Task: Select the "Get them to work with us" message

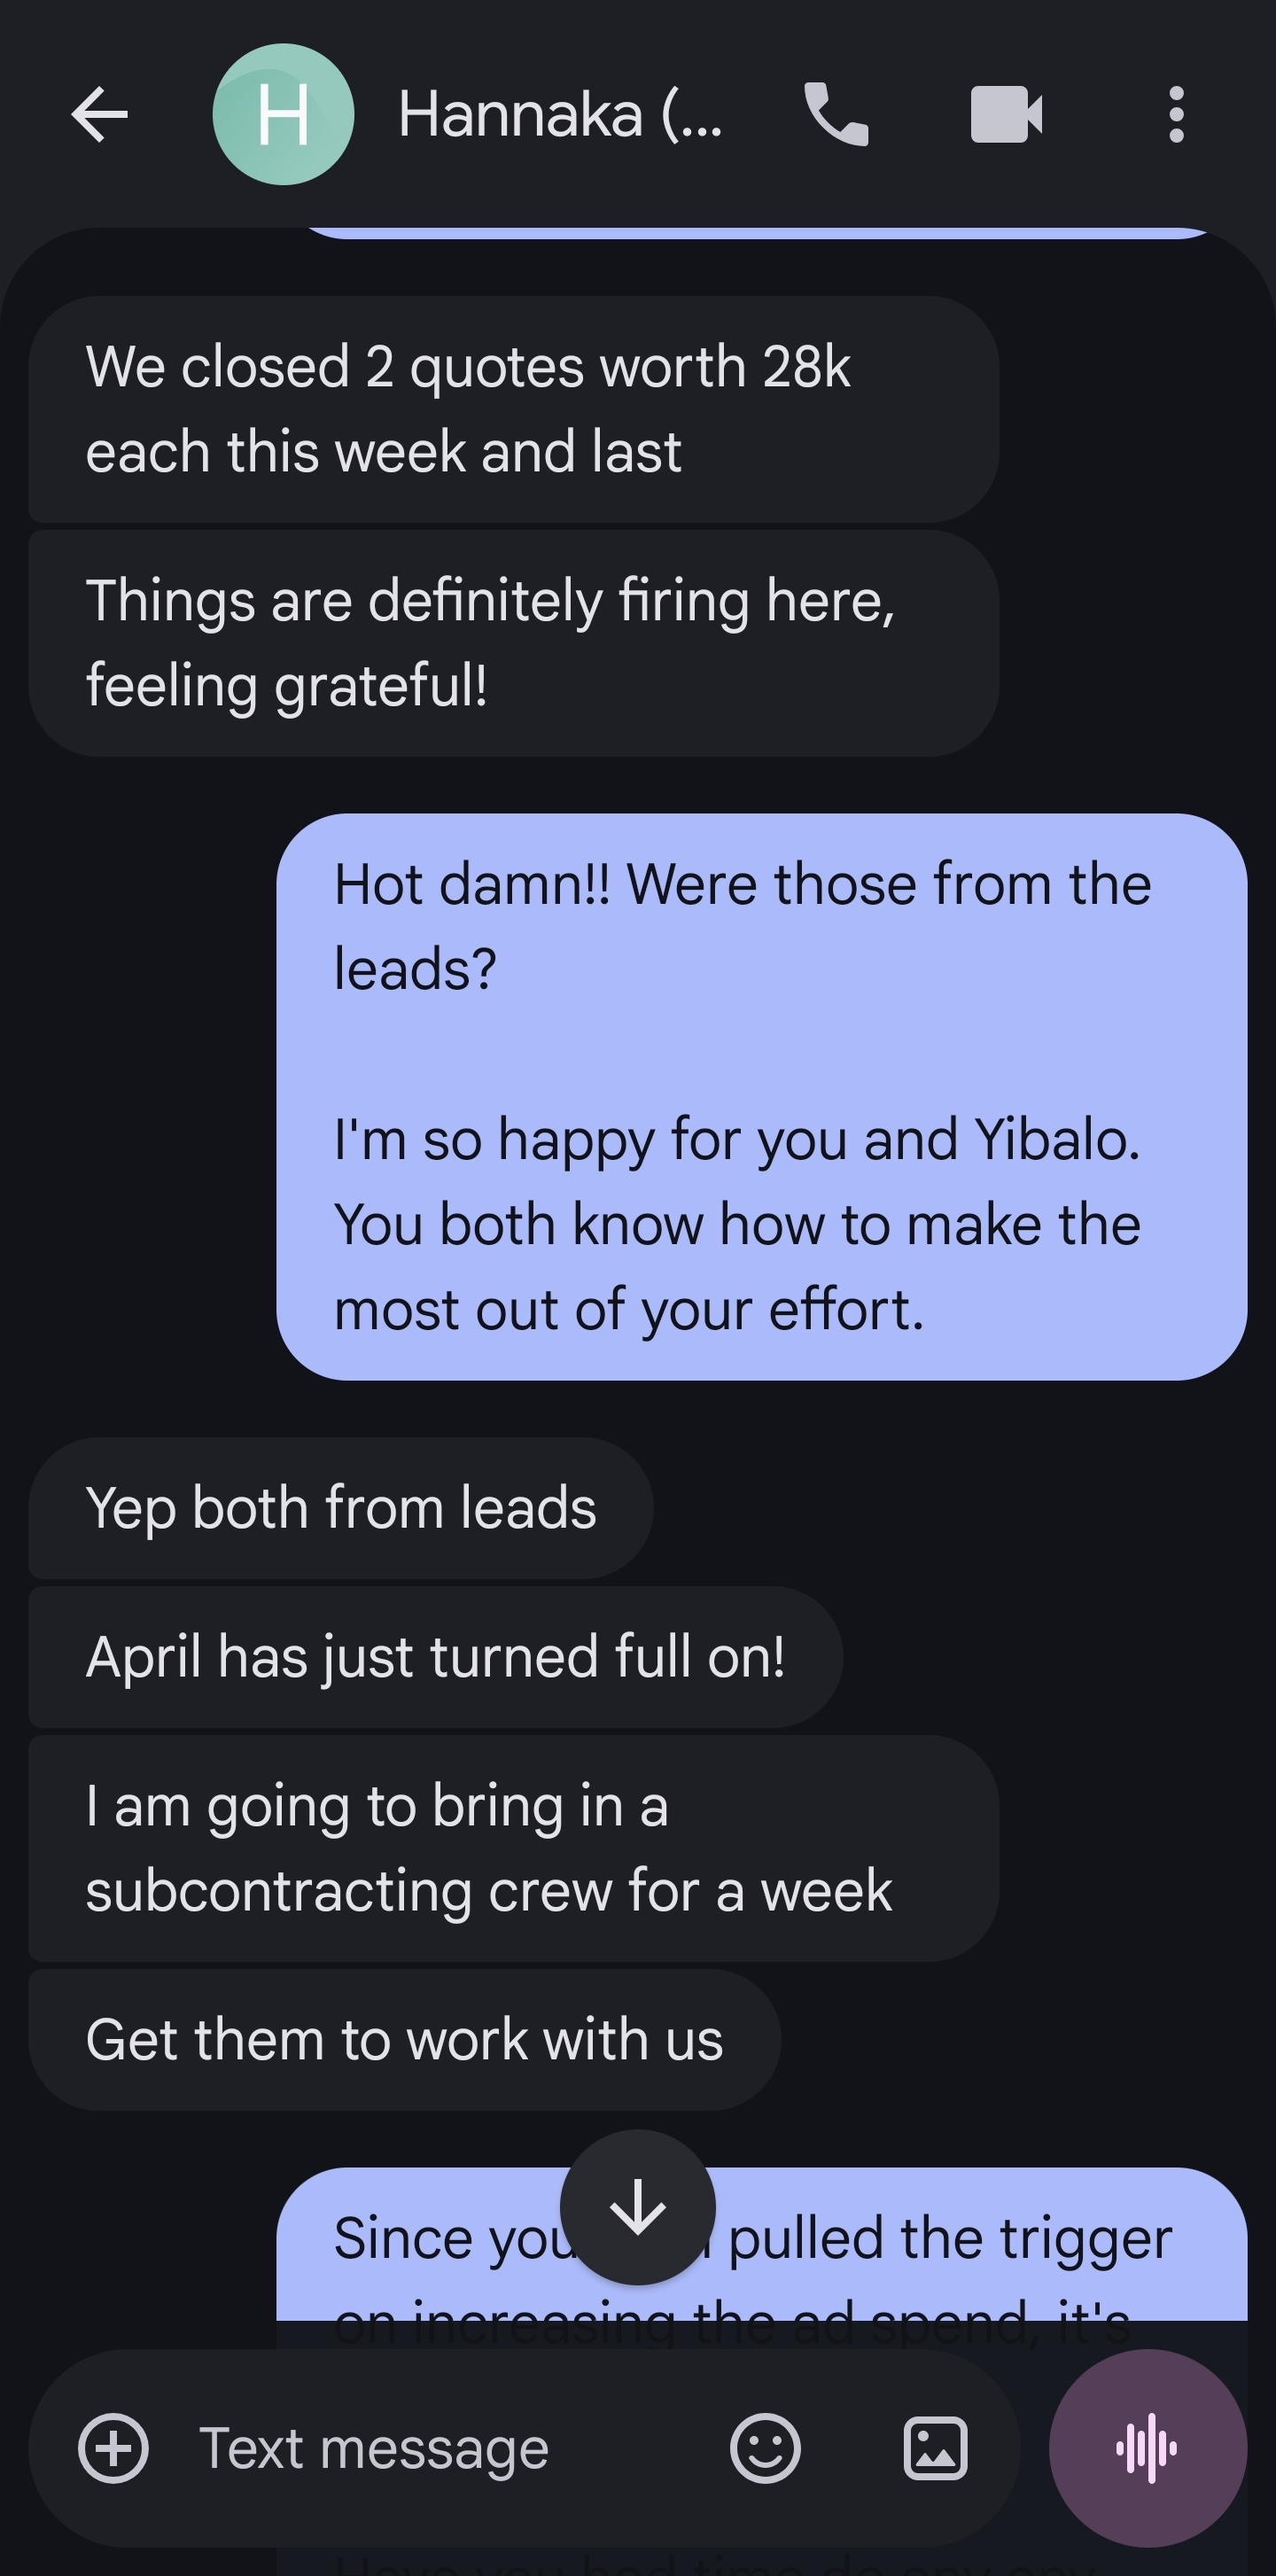Action: [404, 2040]
